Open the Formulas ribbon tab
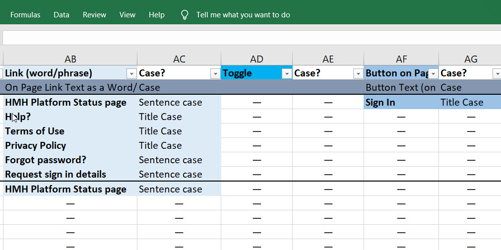 [25, 15]
